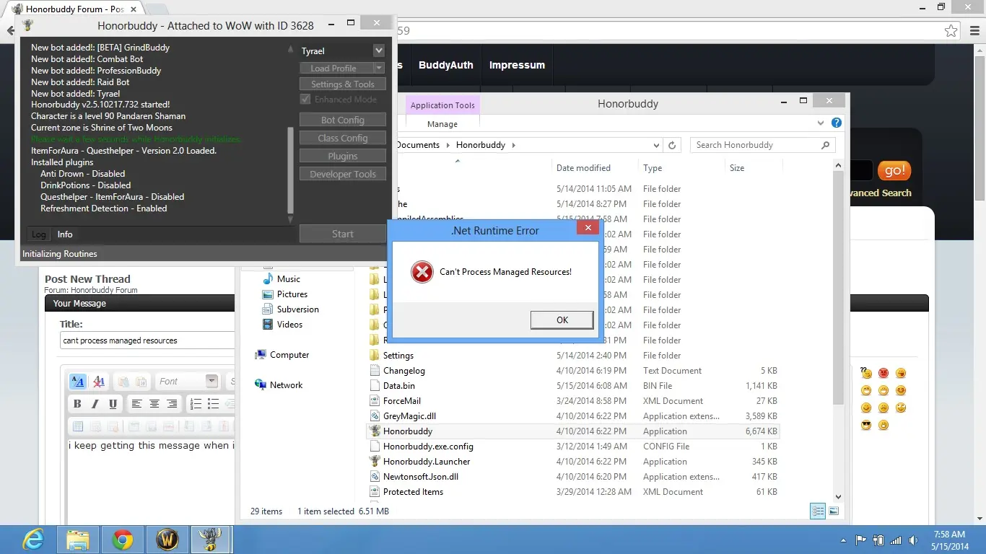Open volume speaker icon in system tray
Image resolution: width=986 pixels, height=554 pixels.
coord(914,540)
